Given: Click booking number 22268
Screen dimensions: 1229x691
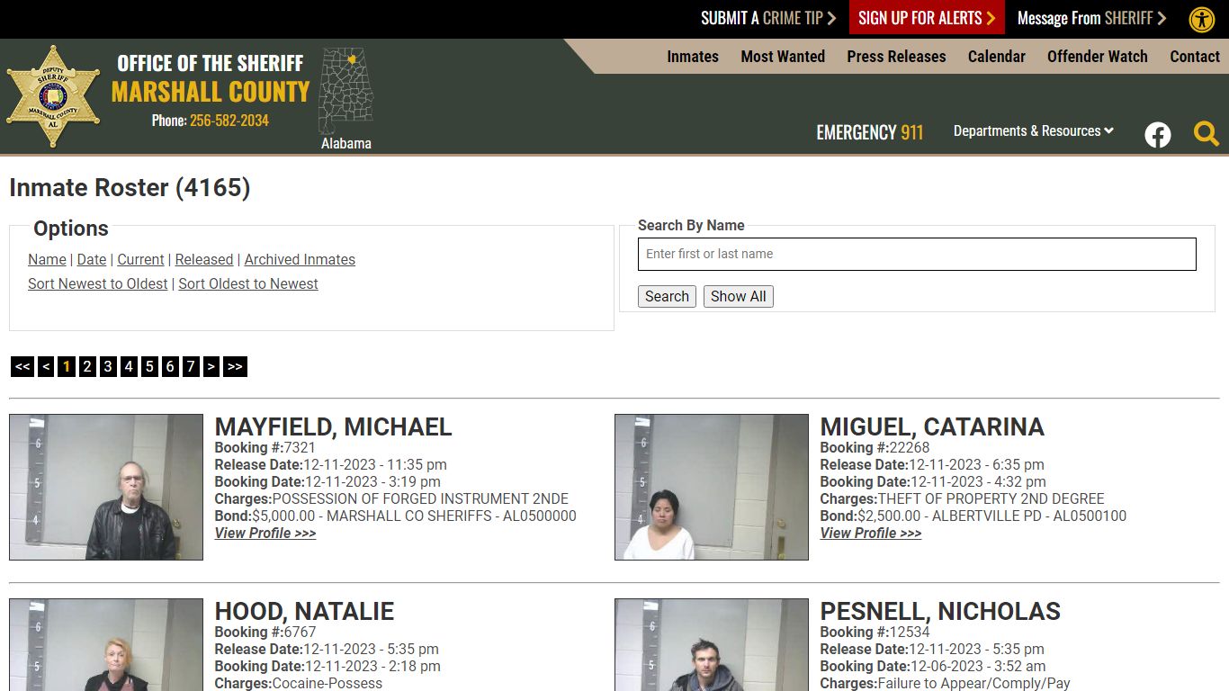Looking at the screenshot, I should (910, 447).
